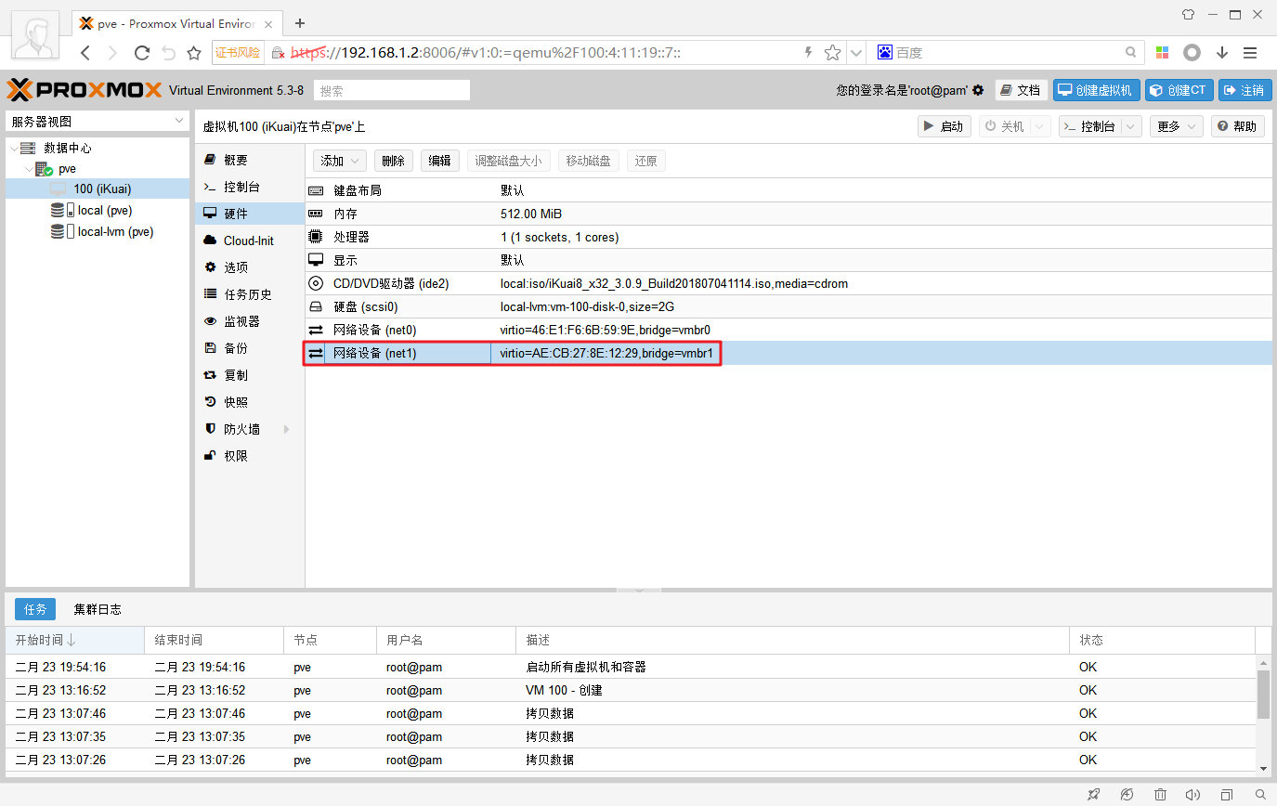Viewport: 1277px width, 806px height.
Task: Click the 启动 start button
Action: pyautogui.click(x=945, y=126)
